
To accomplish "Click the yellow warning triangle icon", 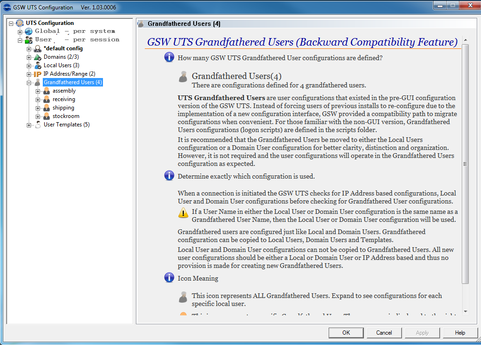I will (183, 212).
